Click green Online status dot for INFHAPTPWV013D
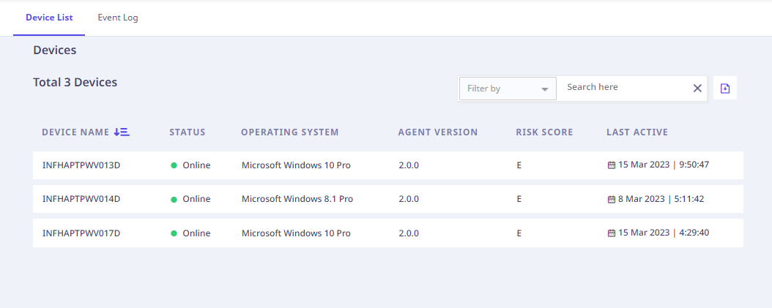This screenshot has width=772, height=308. 174,165
